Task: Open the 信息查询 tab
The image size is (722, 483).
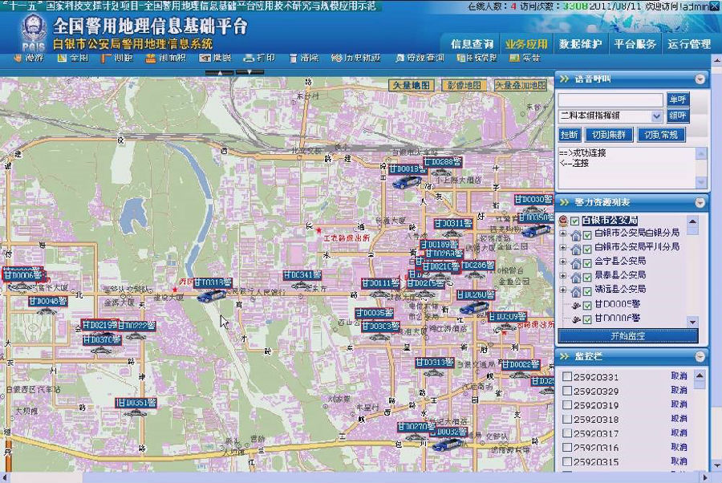Action: tap(473, 44)
